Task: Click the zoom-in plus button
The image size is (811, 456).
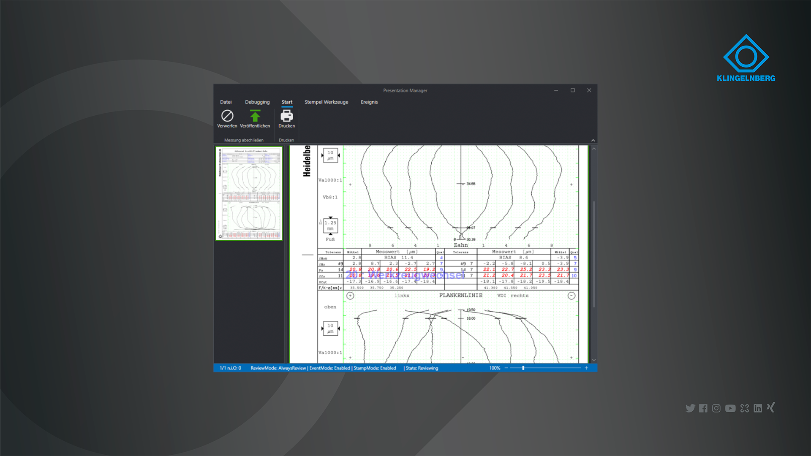Action: pyautogui.click(x=586, y=368)
